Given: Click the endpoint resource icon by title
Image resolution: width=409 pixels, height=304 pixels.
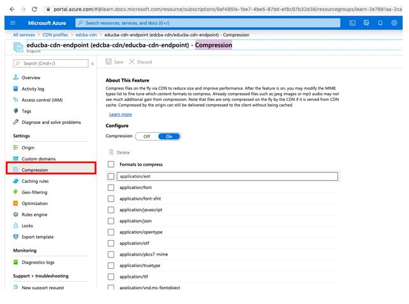Looking at the screenshot, I should pyautogui.click(x=19, y=47).
